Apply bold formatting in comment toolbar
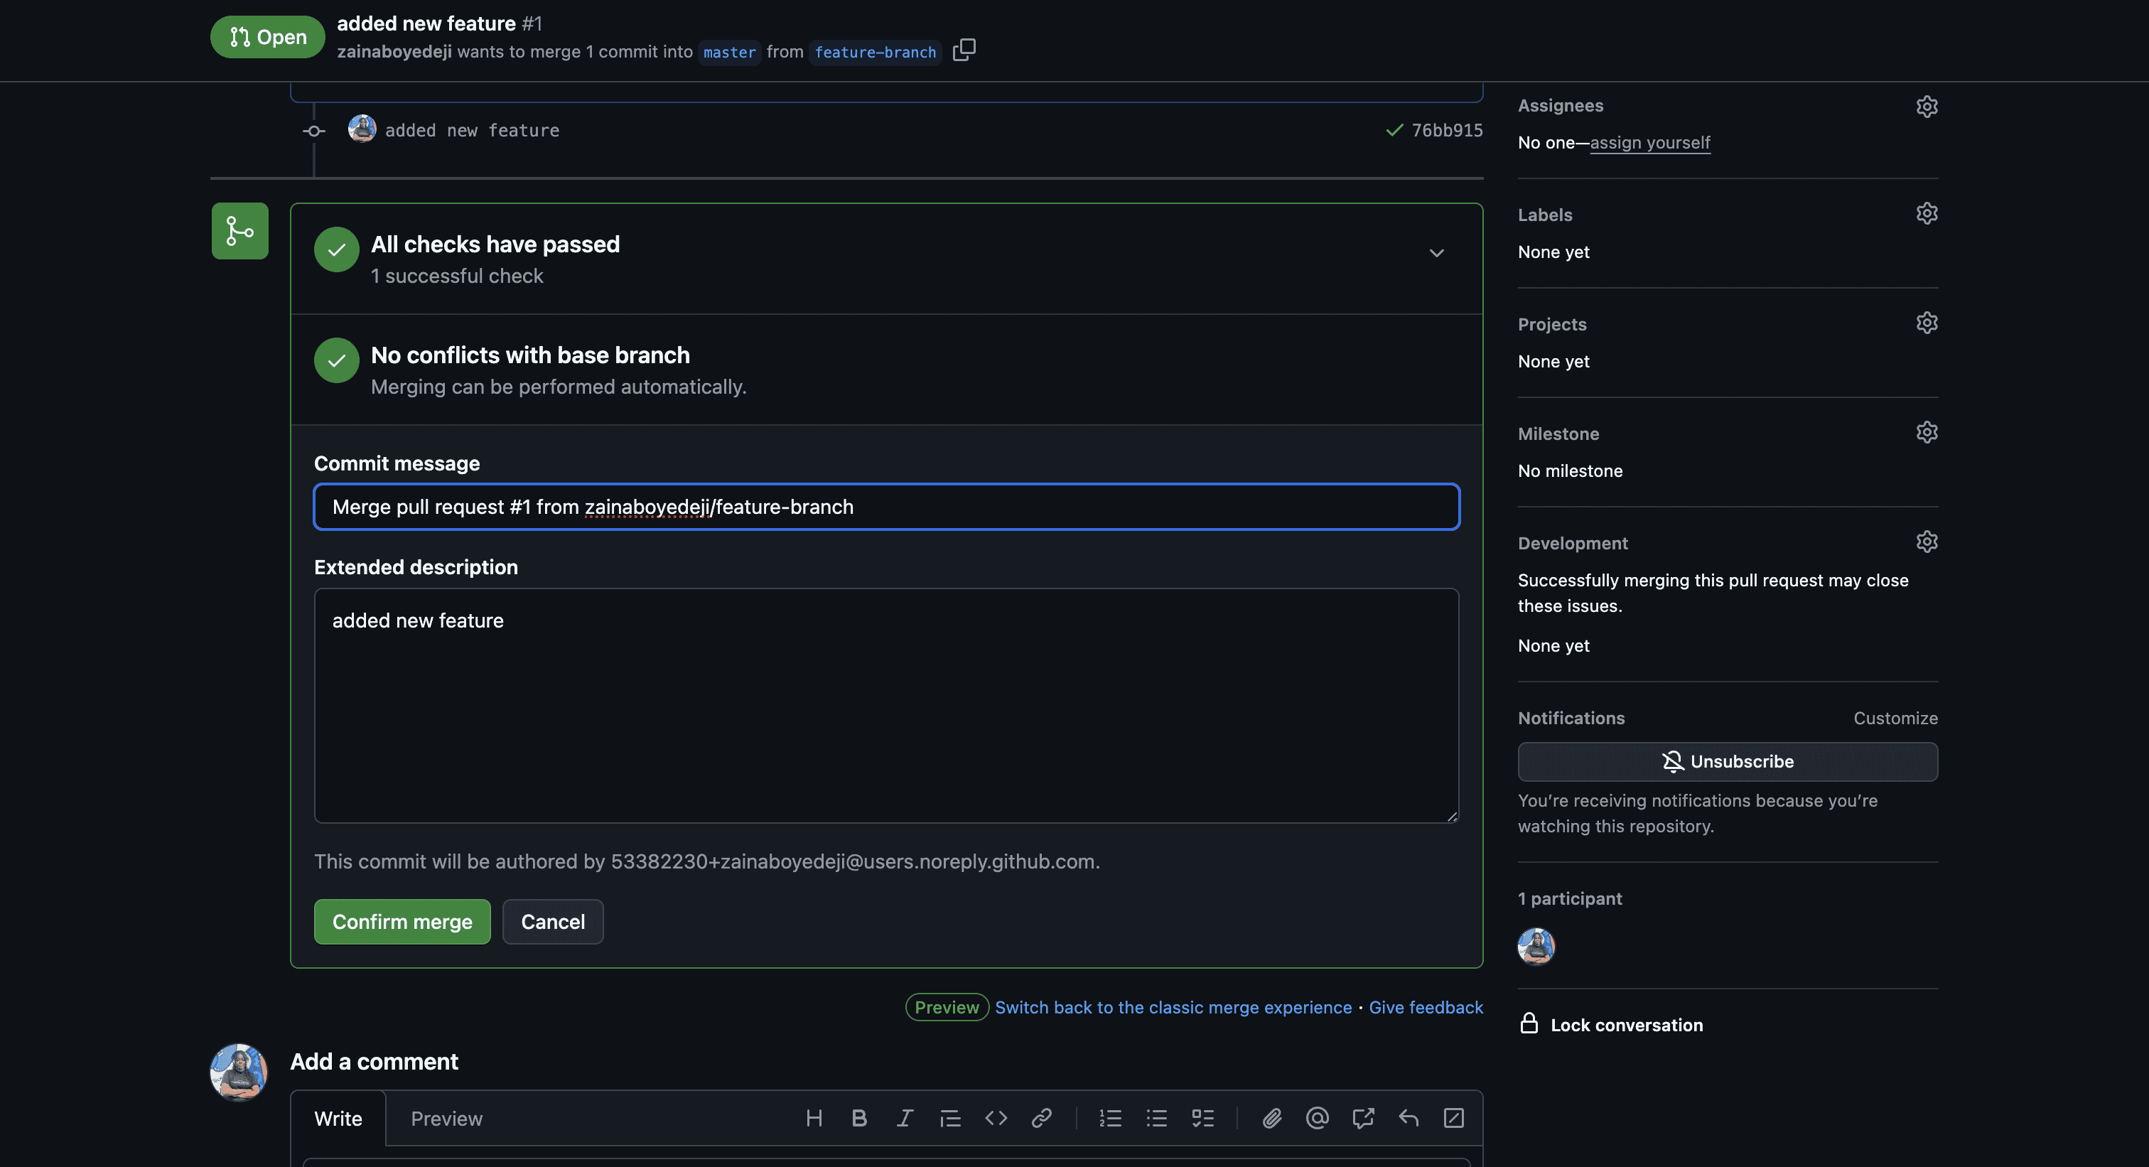The width and height of the screenshot is (2149, 1167). click(859, 1118)
